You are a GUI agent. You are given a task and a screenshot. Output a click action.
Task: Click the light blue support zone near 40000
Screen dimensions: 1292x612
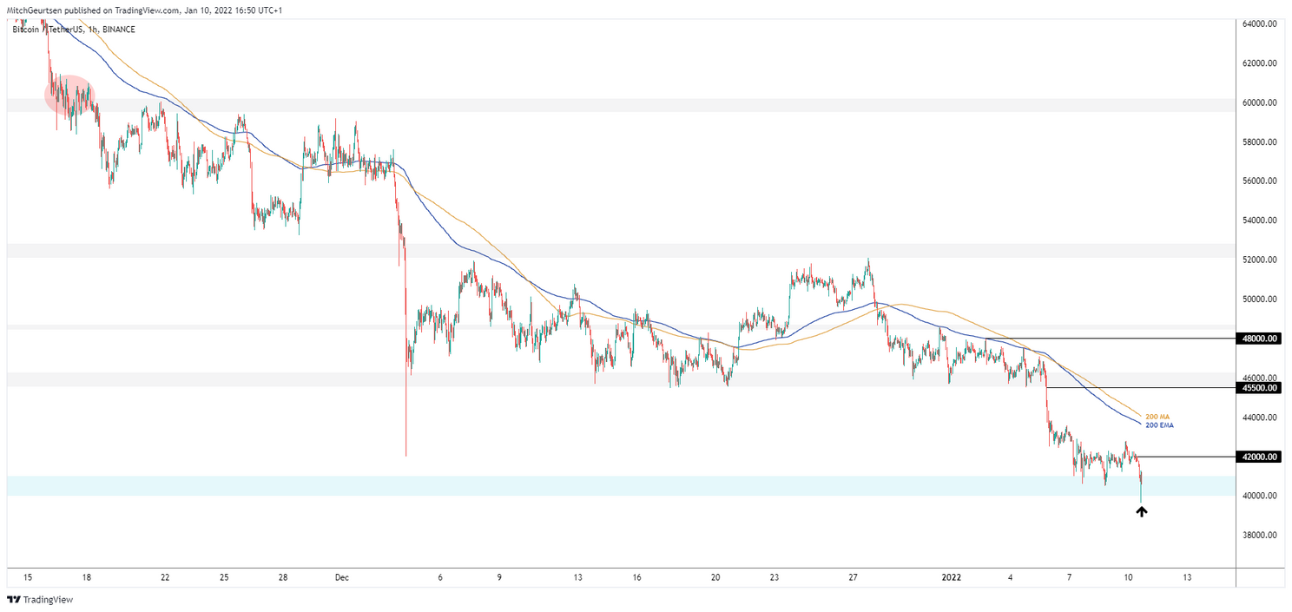click(x=621, y=486)
